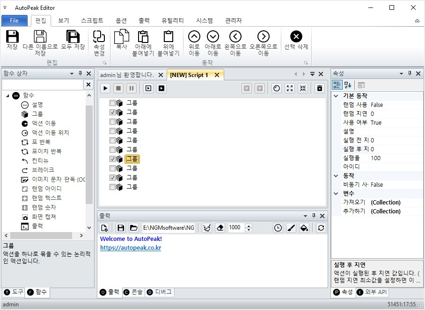Click the clock timestamp icon in 출력 toolbar

click(278, 228)
